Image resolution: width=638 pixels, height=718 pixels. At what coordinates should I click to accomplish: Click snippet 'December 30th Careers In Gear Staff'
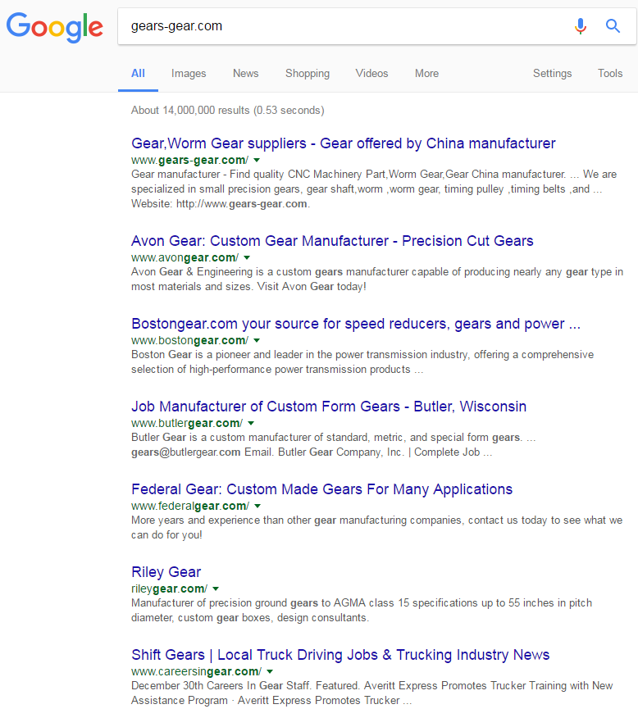point(372,693)
